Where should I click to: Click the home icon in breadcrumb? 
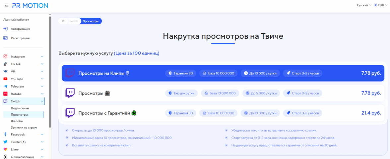pos(63,21)
